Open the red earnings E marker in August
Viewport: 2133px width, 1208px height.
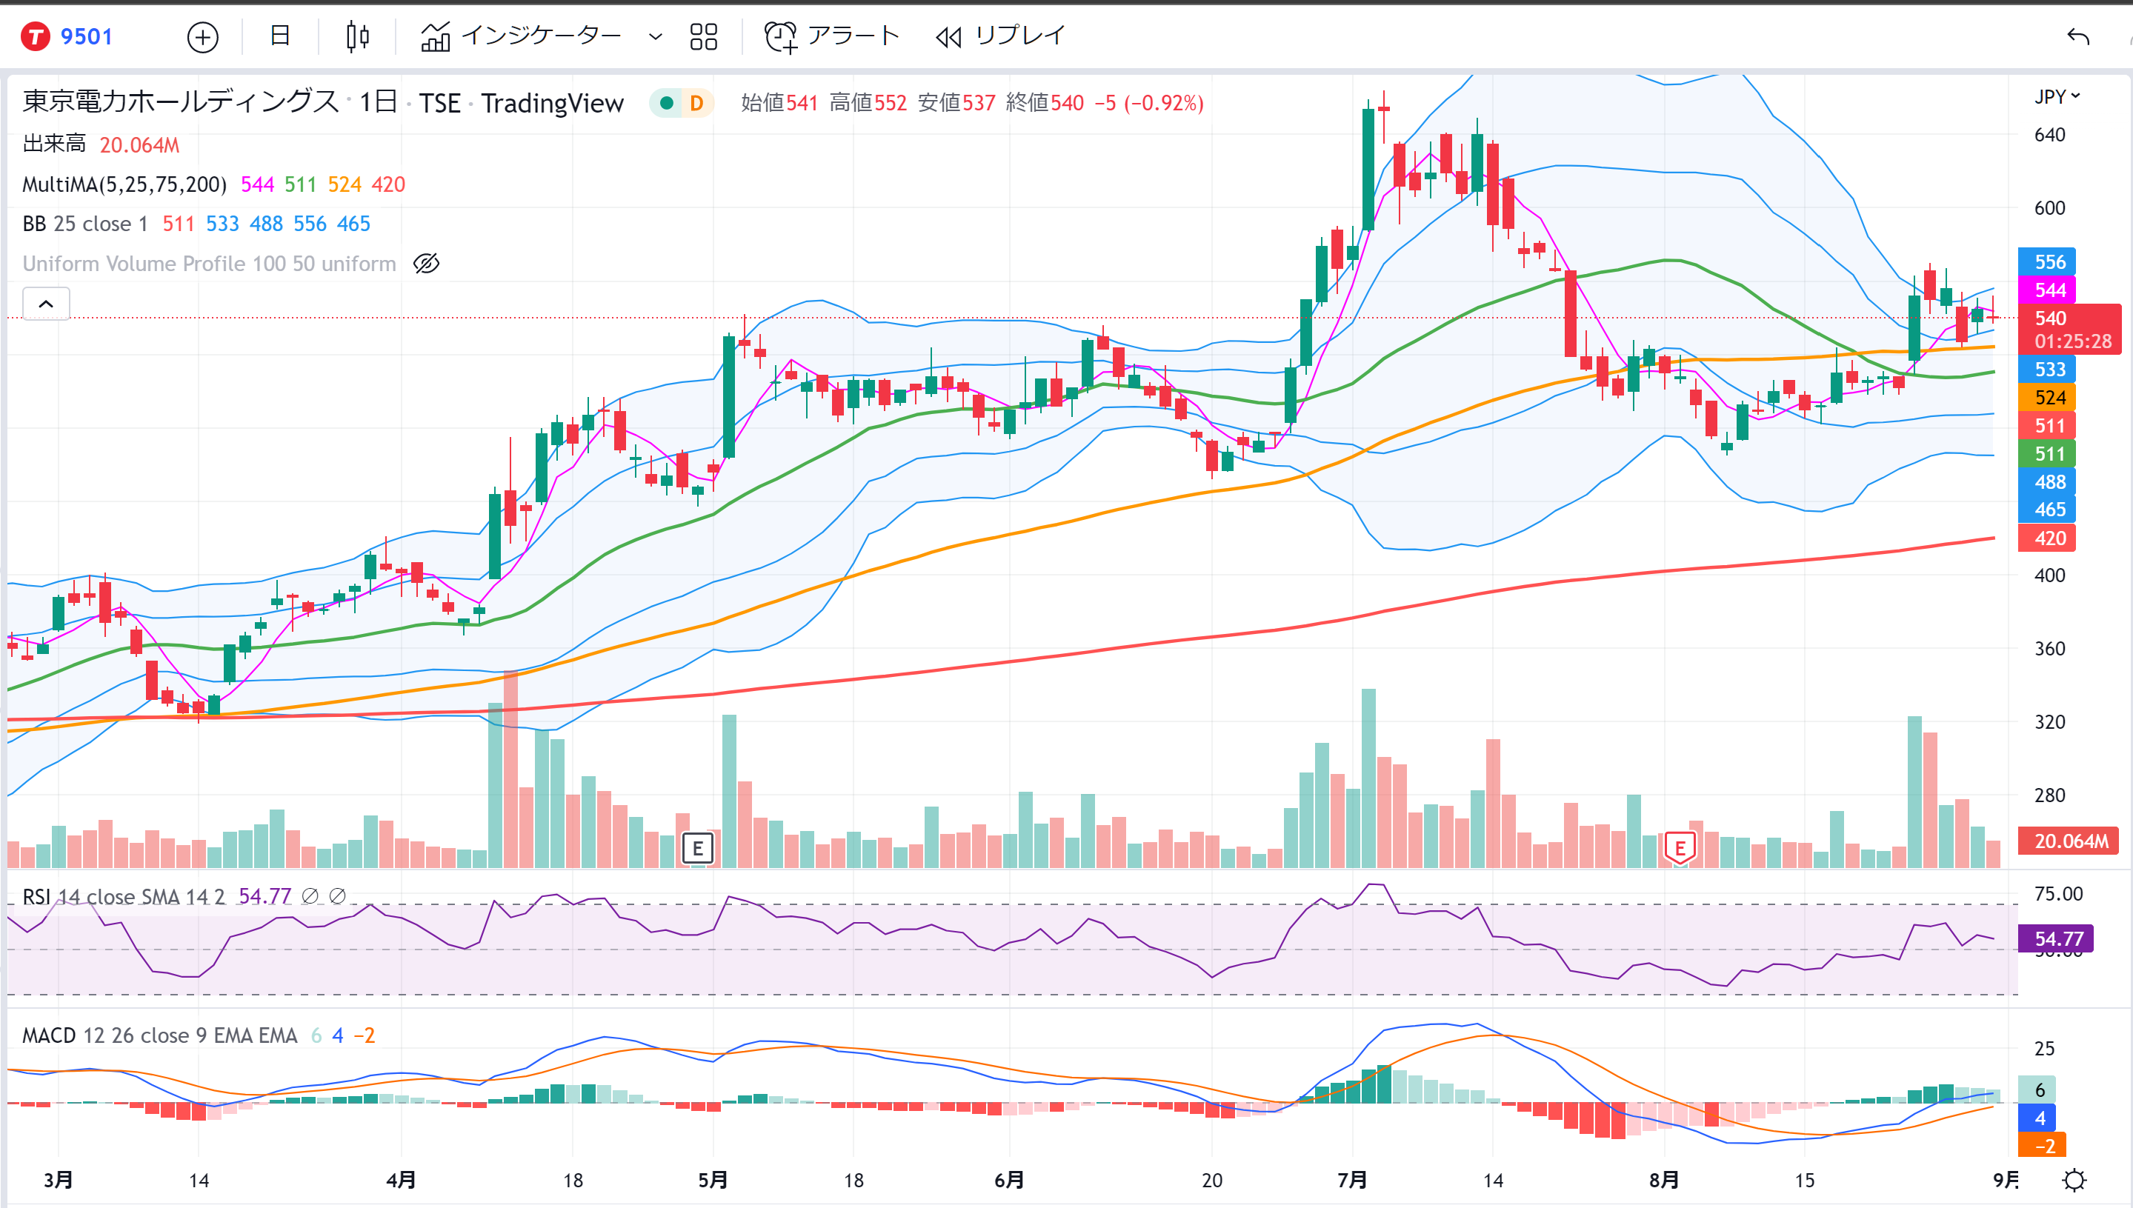(x=1680, y=848)
